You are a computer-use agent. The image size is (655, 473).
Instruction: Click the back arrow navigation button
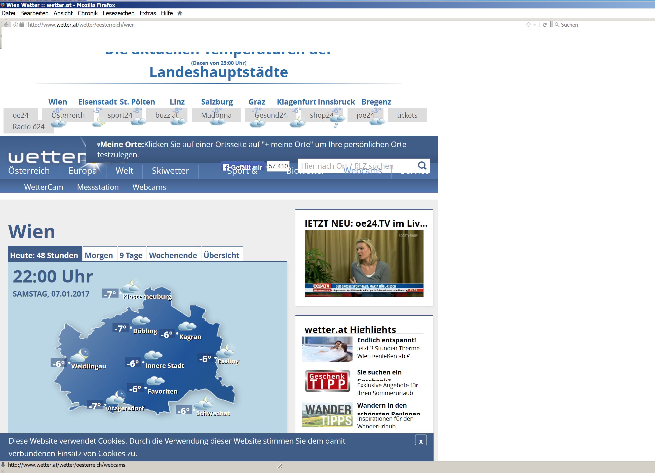(6, 25)
